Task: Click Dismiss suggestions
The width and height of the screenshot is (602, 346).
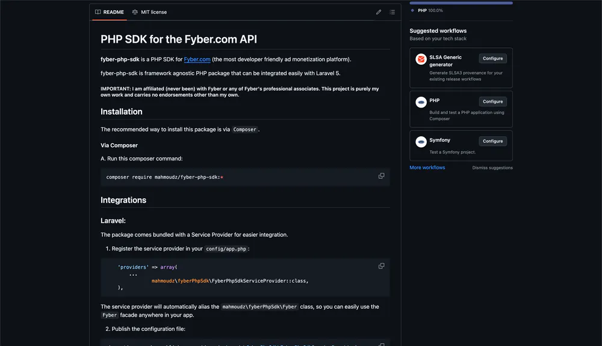Action: click(x=492, y=167)
